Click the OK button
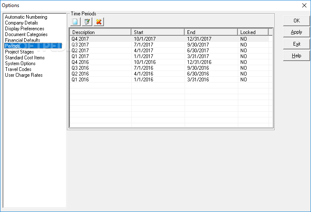 coord(296,21)
